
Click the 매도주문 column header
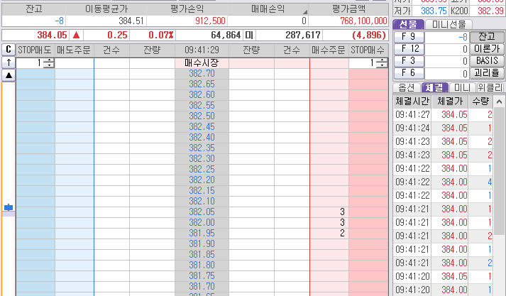click(x=74, y=50)
